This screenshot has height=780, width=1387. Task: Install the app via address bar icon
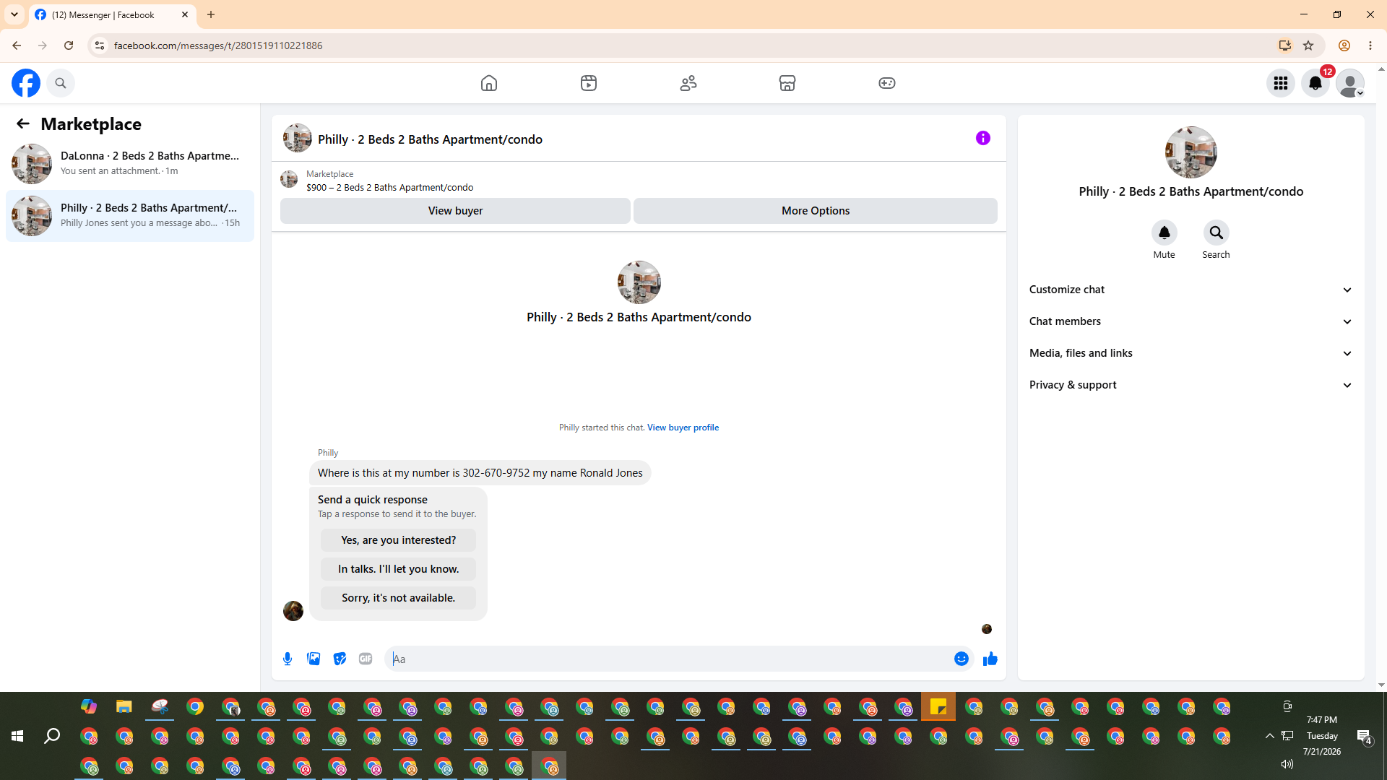(1285, 45)
